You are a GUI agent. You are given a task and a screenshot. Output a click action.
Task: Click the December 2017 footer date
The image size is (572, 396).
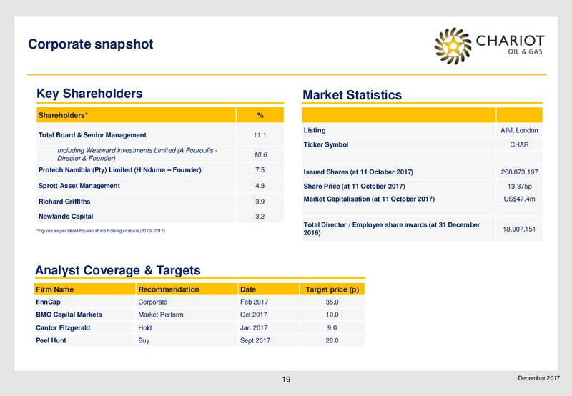coord(539,378)
